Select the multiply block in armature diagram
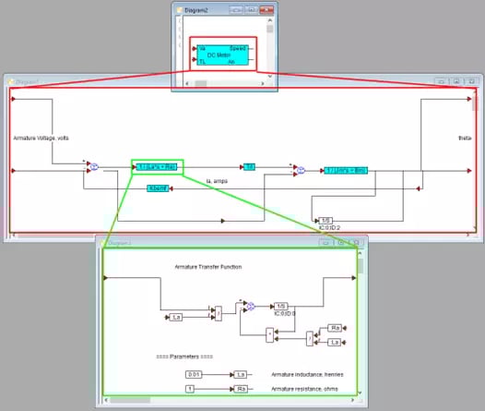This screenshot has height=411, width=485. tap(270, 335)
